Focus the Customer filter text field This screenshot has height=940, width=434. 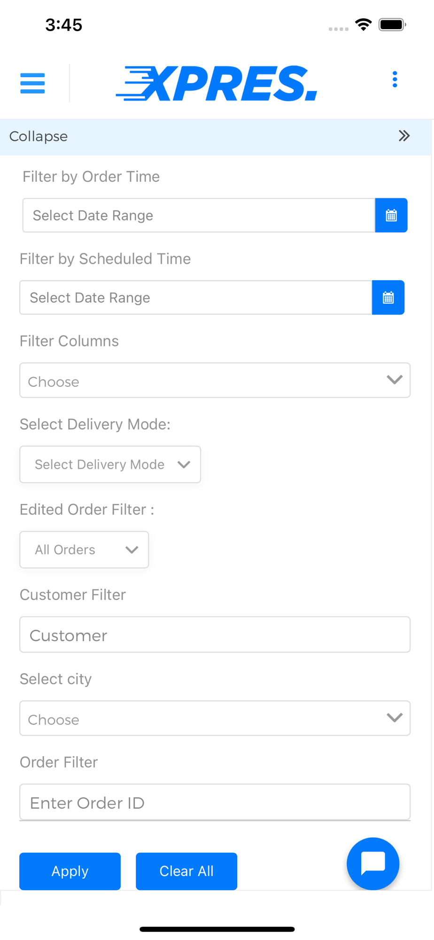pyautogui.click(x=215, y=635)
